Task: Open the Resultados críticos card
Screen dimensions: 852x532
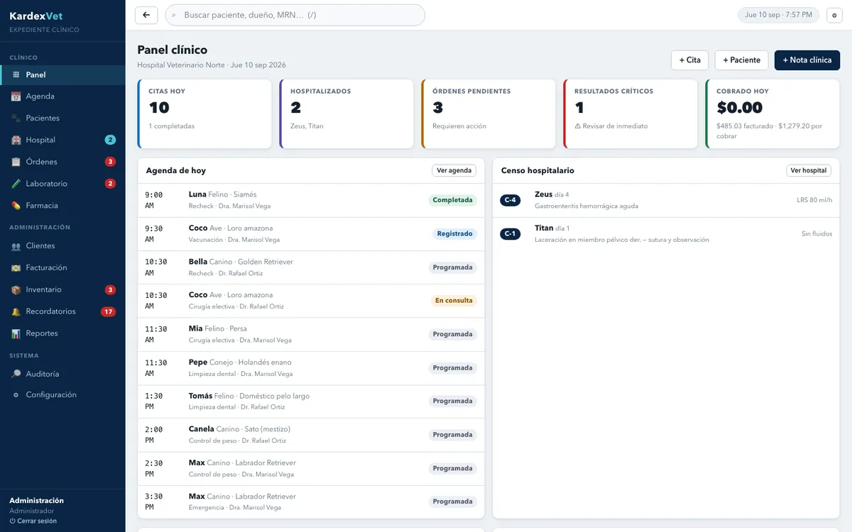Action: 630,114
